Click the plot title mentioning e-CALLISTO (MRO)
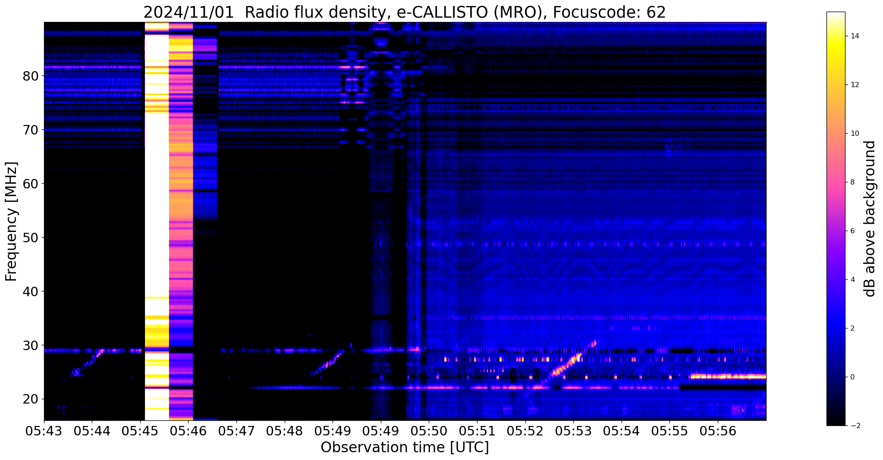This screenshot has width=883, height=460. pyautogui.click(x=404, y=12)
